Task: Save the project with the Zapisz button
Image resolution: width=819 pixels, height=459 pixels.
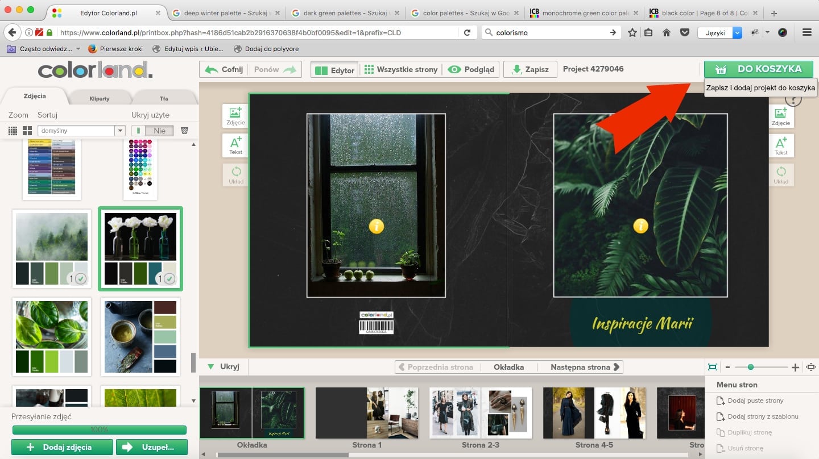Action: 530,69
